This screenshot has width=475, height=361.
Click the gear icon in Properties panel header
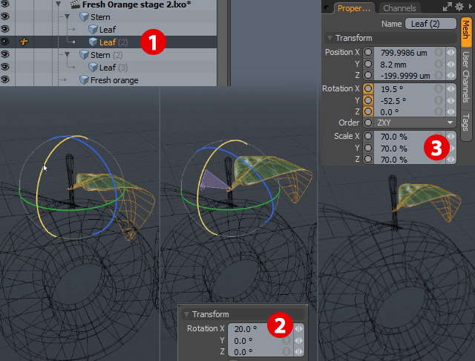tap(459, 7)
